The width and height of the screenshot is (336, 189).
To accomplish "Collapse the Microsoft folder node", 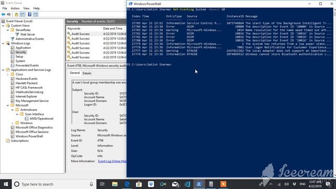I will tap(8, 105).
